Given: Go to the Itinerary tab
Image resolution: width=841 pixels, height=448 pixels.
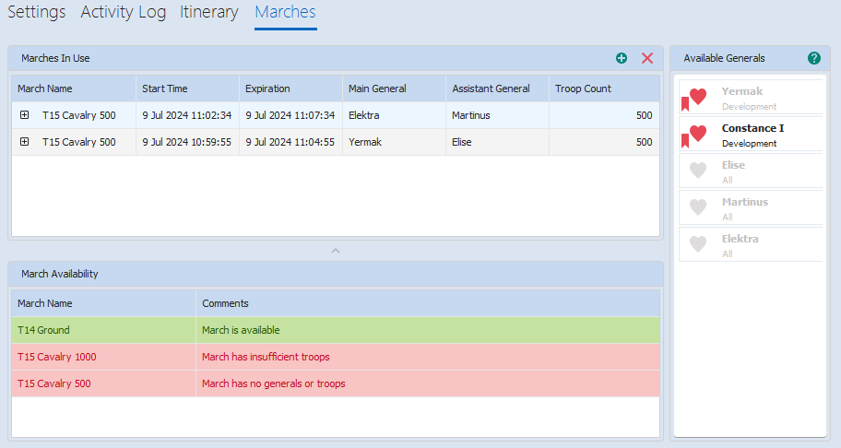Looking at the screenshot, I should pos(209,13).
